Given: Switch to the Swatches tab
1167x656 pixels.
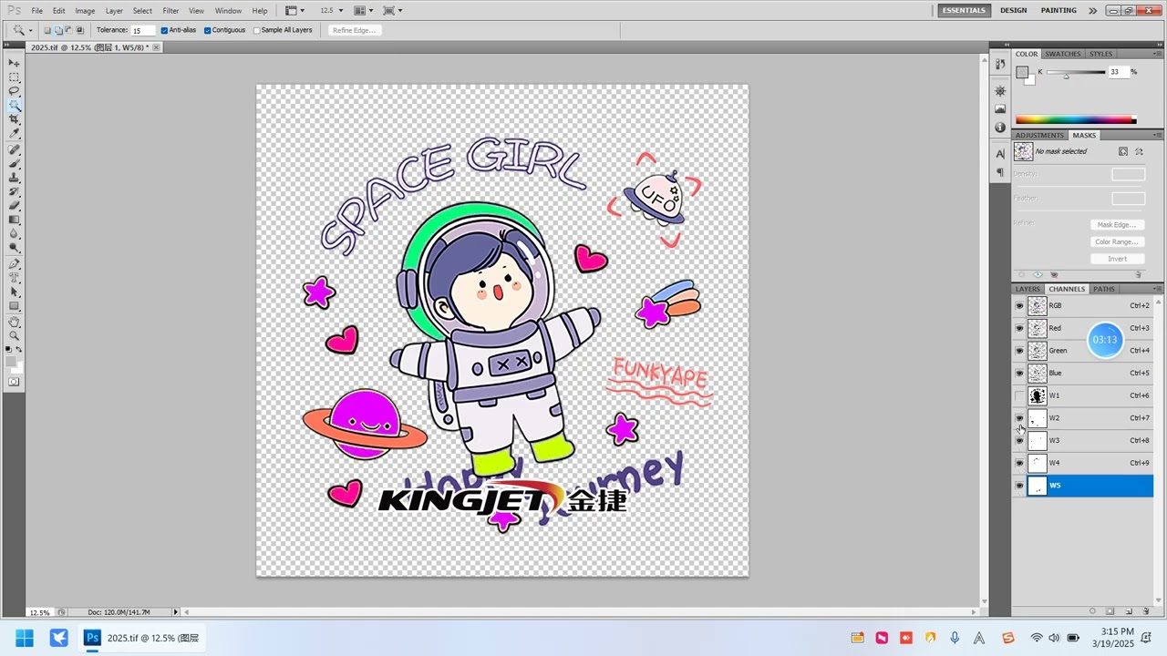Looking at the screenshot, I should coord(1063,54).
